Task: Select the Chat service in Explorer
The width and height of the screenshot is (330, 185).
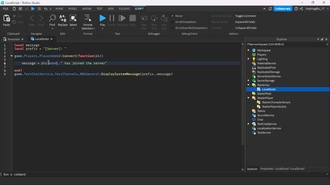Action: coord(260,120)
